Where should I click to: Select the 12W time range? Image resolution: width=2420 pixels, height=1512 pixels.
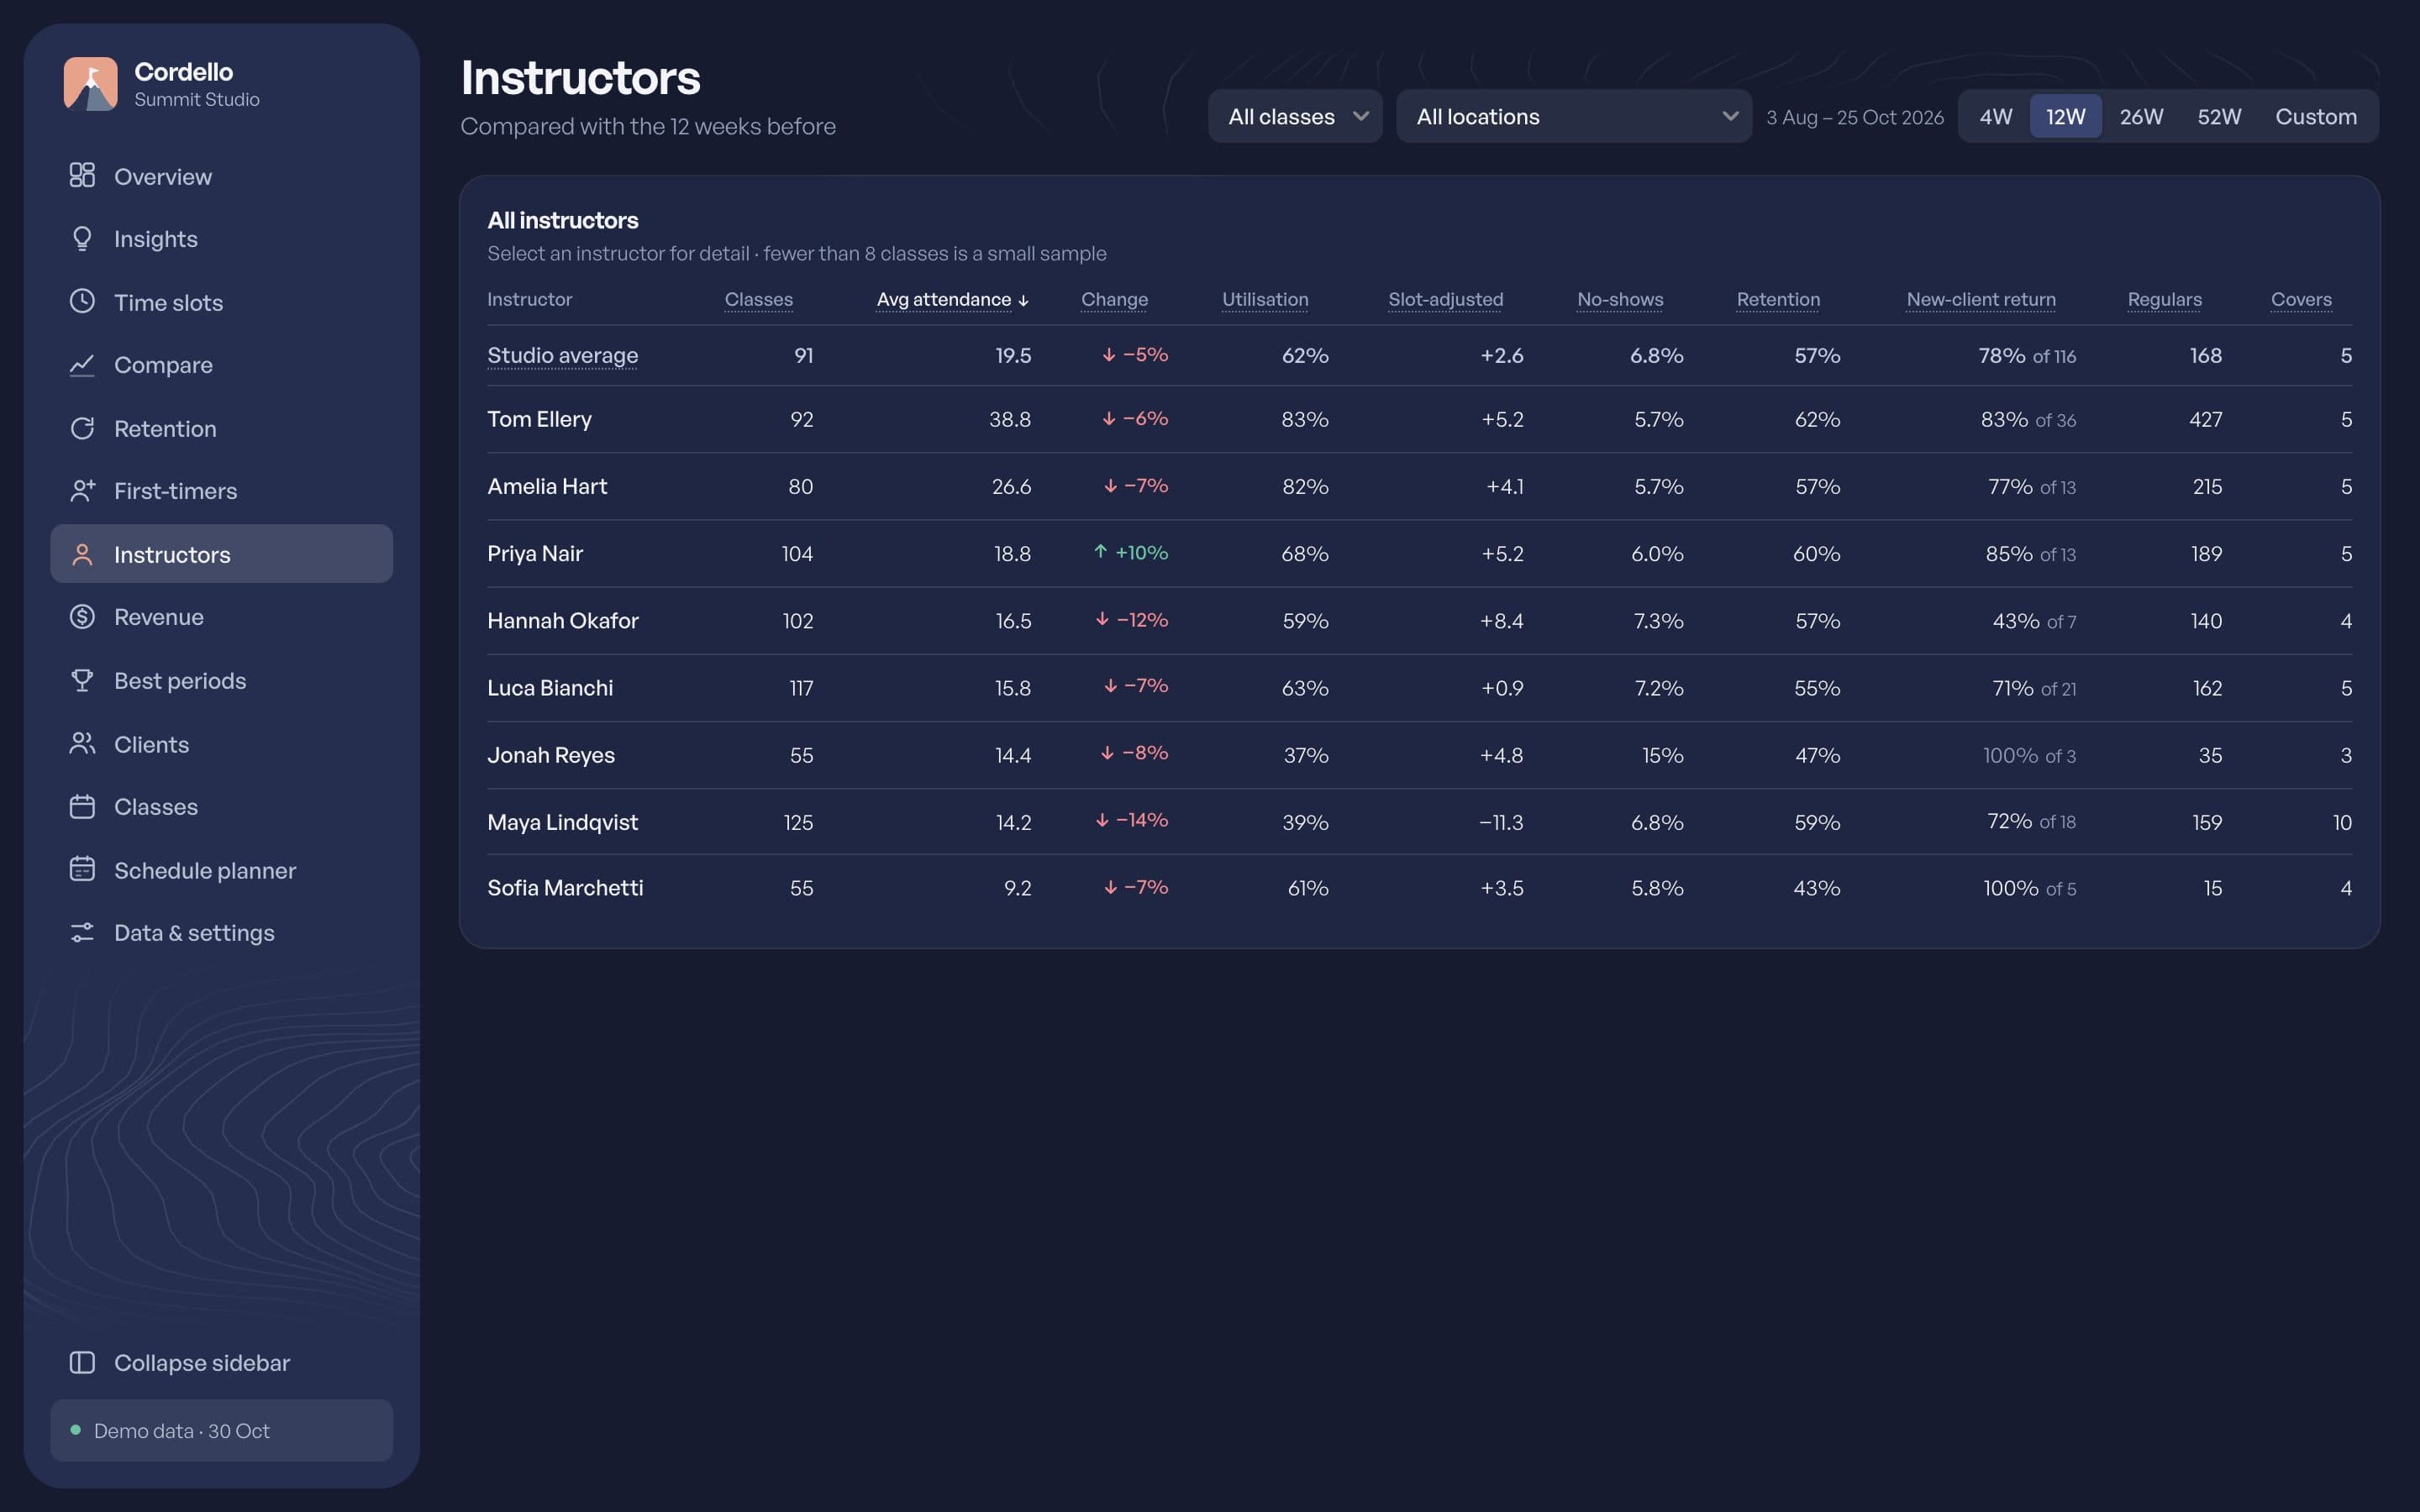[2065, 116]
